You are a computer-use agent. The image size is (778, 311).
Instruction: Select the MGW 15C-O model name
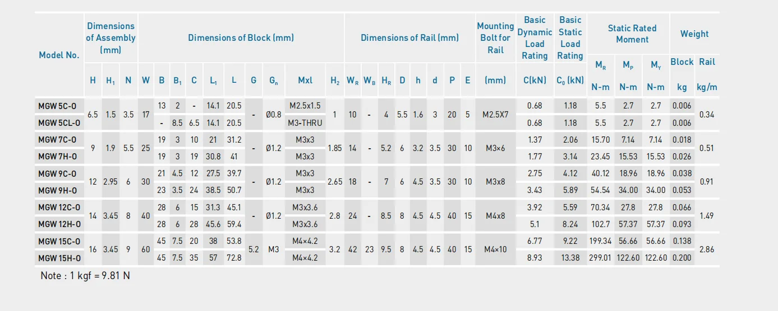coord(59,241)
